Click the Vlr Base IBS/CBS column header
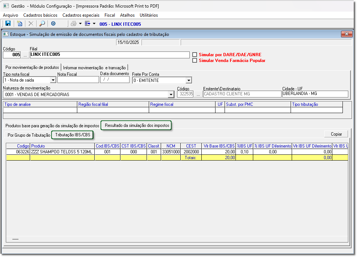 pyautogui.click(x=219, y=146)
